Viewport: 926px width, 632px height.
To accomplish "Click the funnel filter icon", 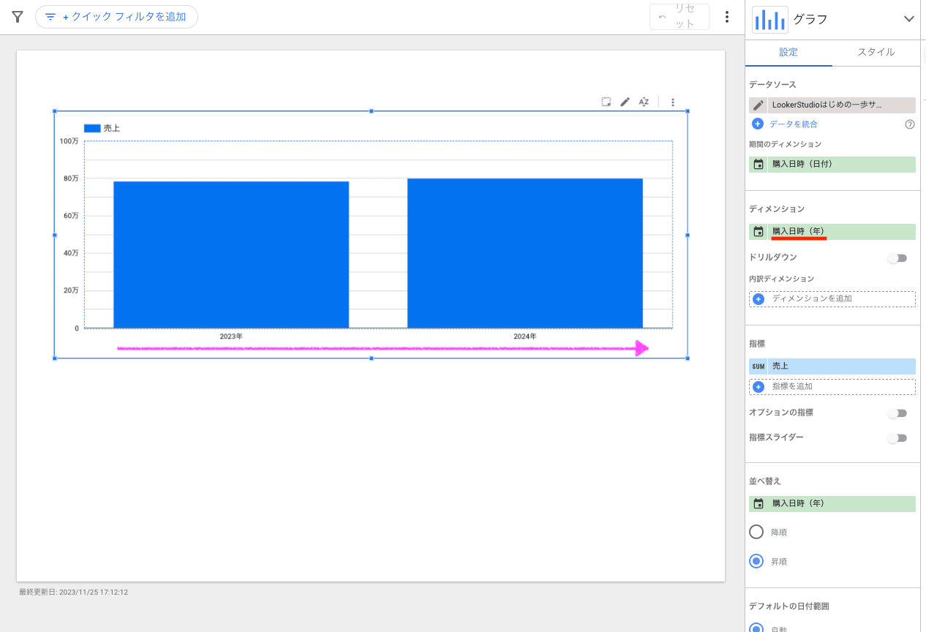I will (18, 17).
